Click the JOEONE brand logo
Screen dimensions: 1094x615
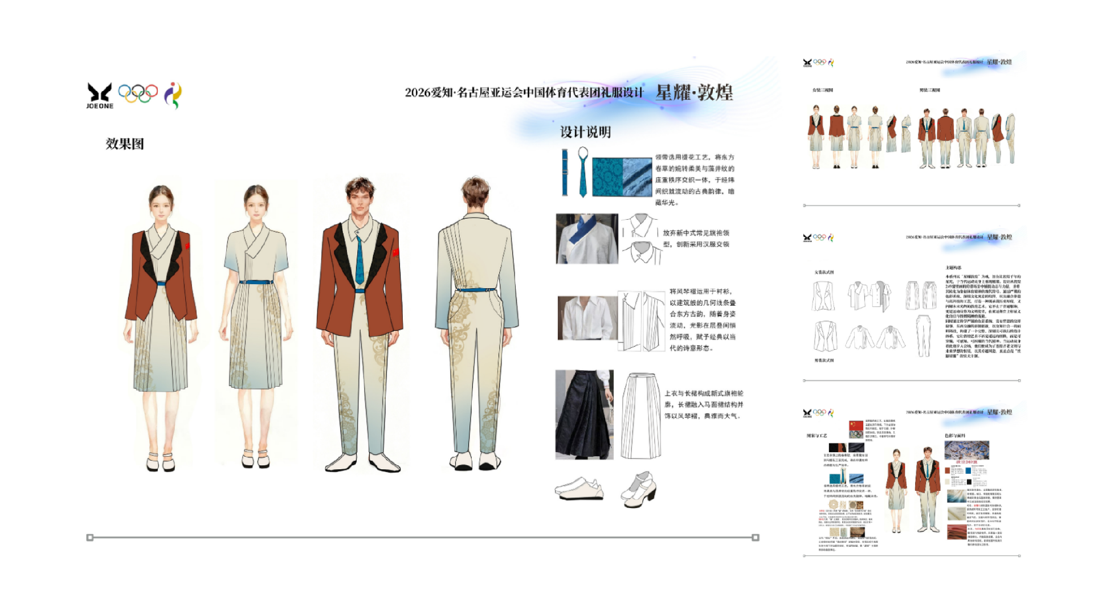[x=100, y=95]
